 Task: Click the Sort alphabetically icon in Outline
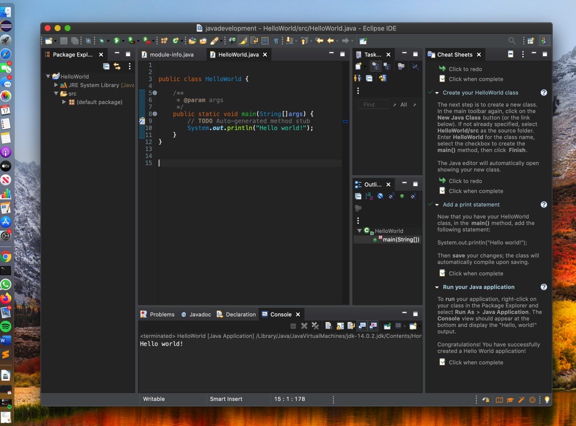point(369,196)
